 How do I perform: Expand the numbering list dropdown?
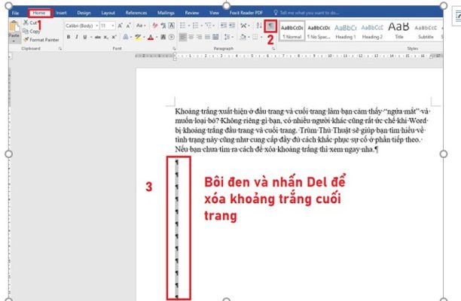[x=202, y=26]
